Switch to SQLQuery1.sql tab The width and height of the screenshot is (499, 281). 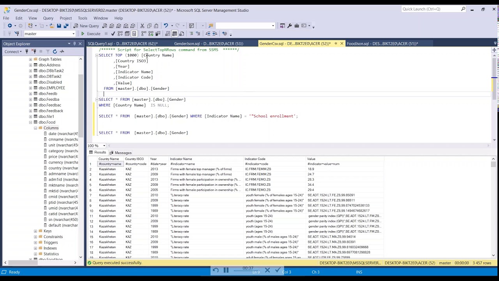click(122, 44)
